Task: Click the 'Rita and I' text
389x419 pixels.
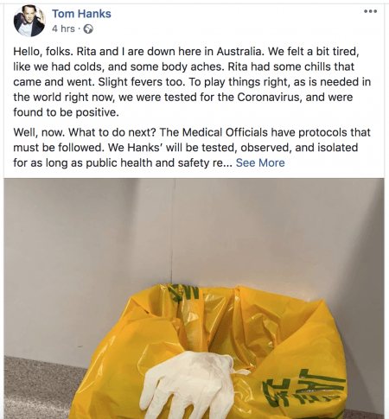Action: [98, 52]
